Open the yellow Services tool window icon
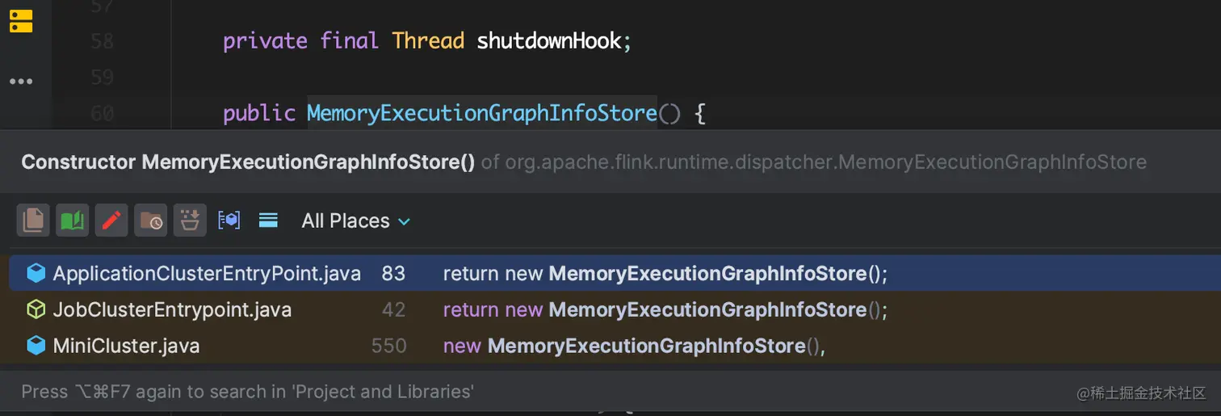This screenshot has width=1221, height=416. click(21, 21)
